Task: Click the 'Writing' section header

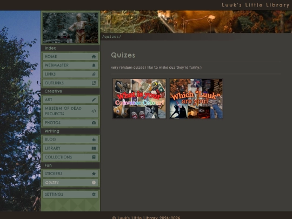Action: (x=52, y=131)
